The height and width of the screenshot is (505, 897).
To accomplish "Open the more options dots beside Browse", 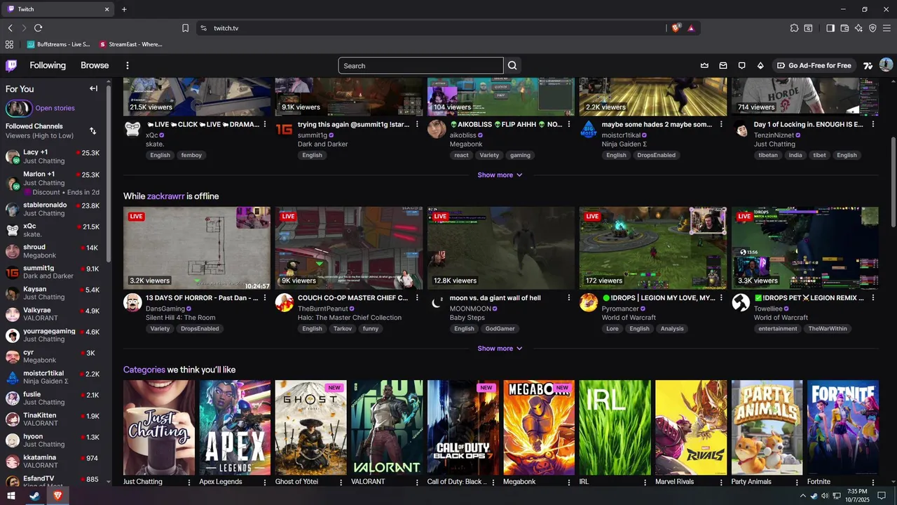I will point(128,65).
